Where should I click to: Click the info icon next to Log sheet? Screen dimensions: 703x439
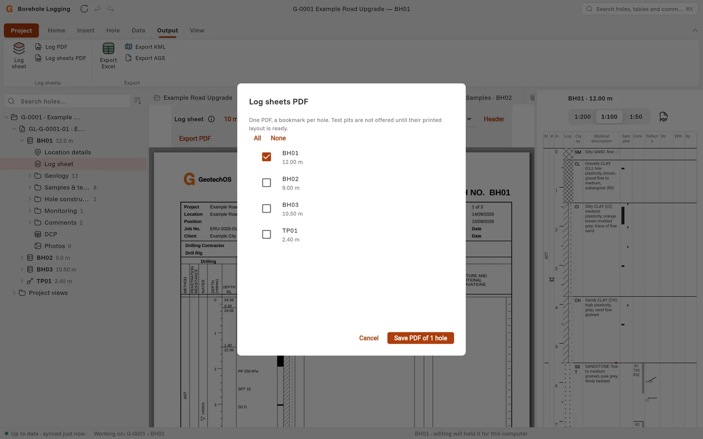click(x=211, y=119)
